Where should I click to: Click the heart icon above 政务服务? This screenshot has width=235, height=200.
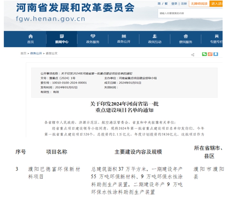[93, 36]
